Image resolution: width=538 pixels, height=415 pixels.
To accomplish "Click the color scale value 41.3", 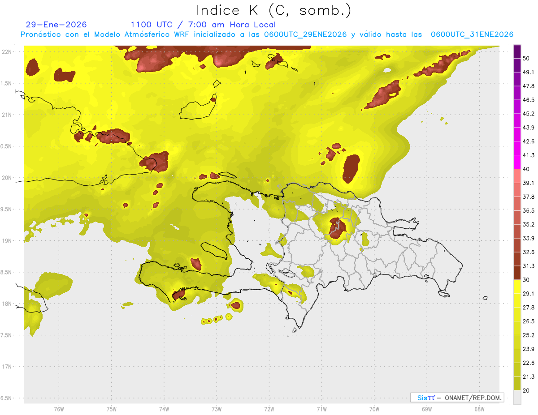I will pos(529,155).
